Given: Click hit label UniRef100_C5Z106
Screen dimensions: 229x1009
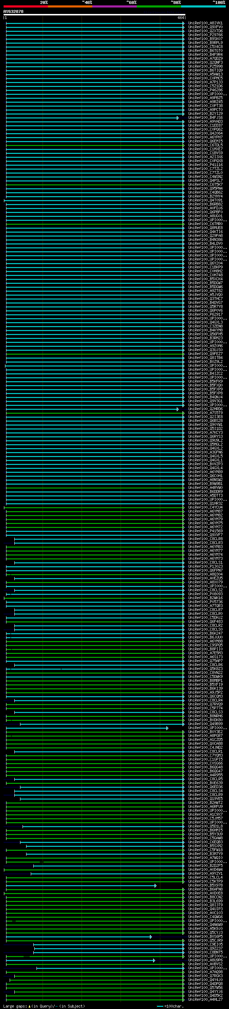Looking at the screenshot, I should click(x=205, y=86).
